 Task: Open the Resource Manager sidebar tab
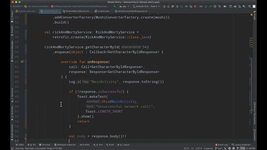tap(12, 51)
